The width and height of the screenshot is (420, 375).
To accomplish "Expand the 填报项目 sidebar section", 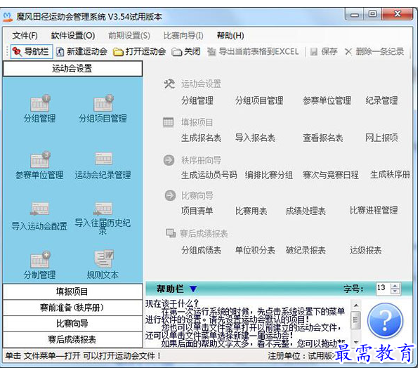I will click(x=72, y=291).
